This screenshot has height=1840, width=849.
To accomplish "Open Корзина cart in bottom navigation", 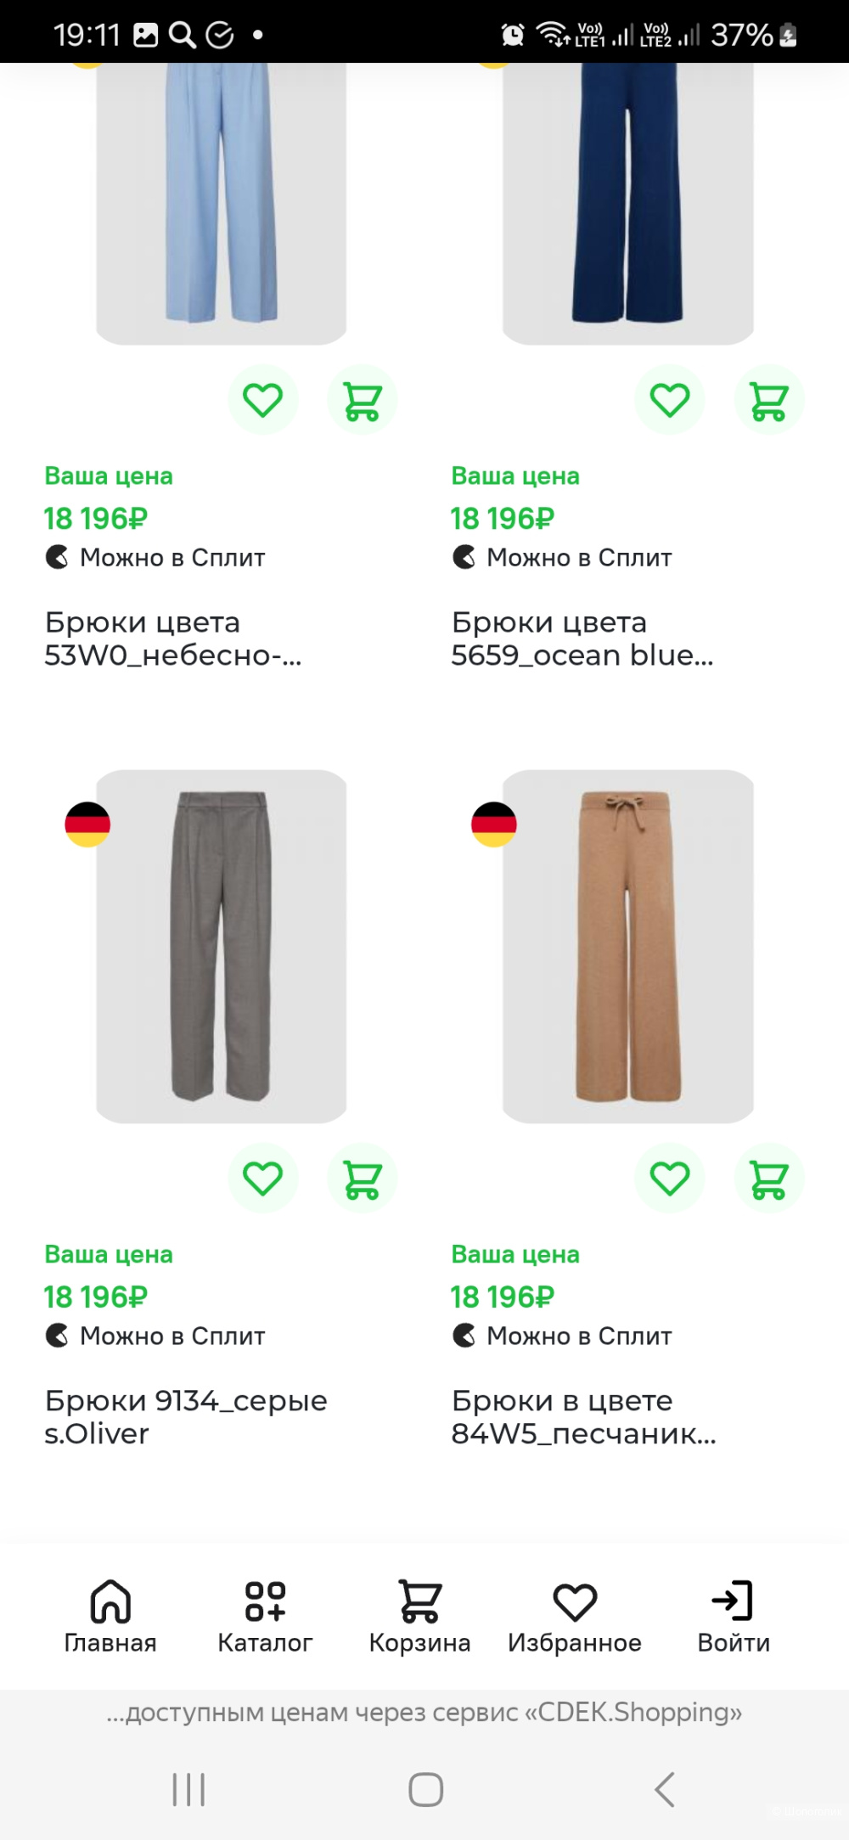I will [419, 1617].
